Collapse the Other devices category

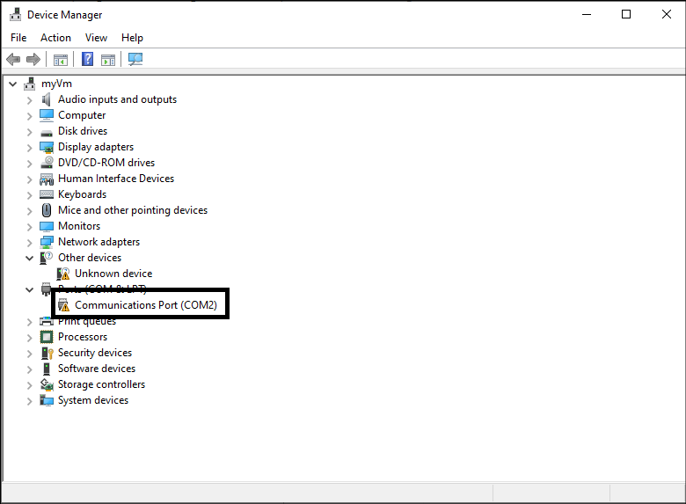(x=29, y=258)
